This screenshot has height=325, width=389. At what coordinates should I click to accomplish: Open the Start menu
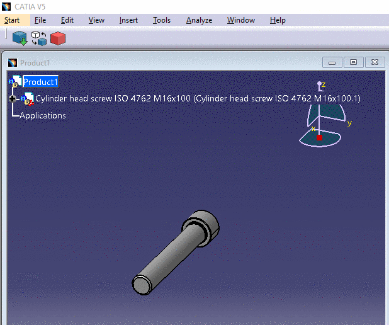coord(12,20)
